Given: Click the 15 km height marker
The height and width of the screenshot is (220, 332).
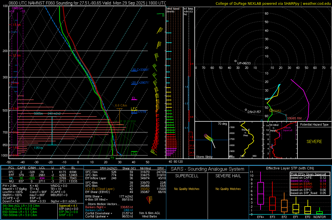Looking at the screenshot, I should [17, 25].
